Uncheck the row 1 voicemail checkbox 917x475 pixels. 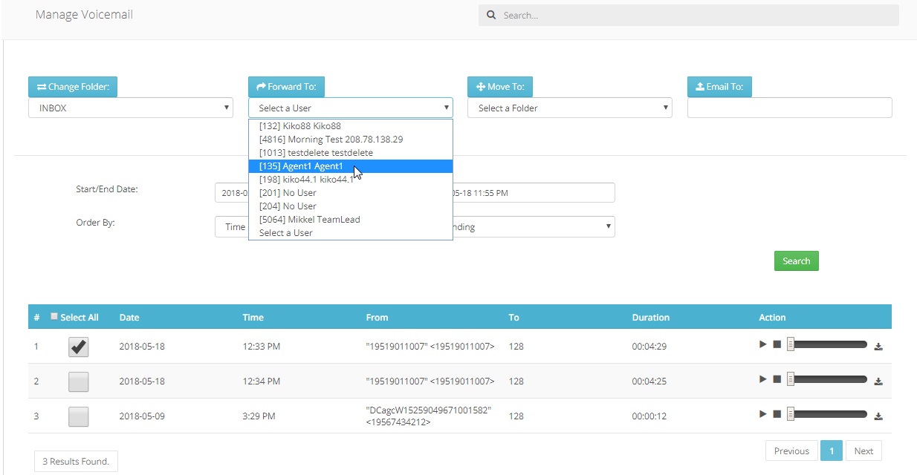pos(78,347)
